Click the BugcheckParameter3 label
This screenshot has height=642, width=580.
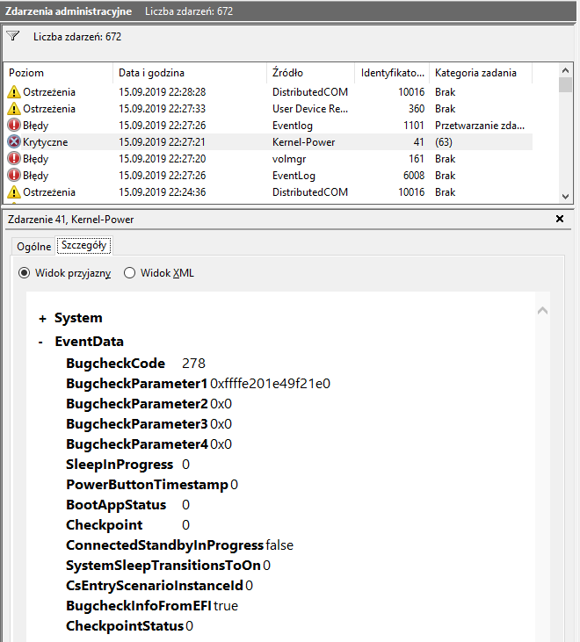[x=137, y=424]
